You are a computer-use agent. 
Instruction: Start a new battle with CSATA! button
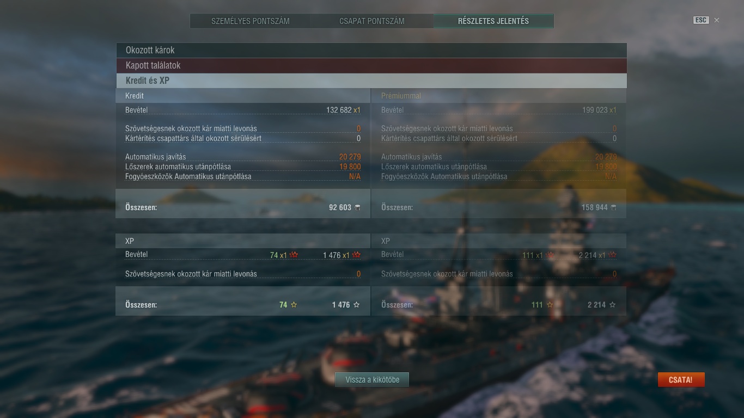(x=681, y=380)
